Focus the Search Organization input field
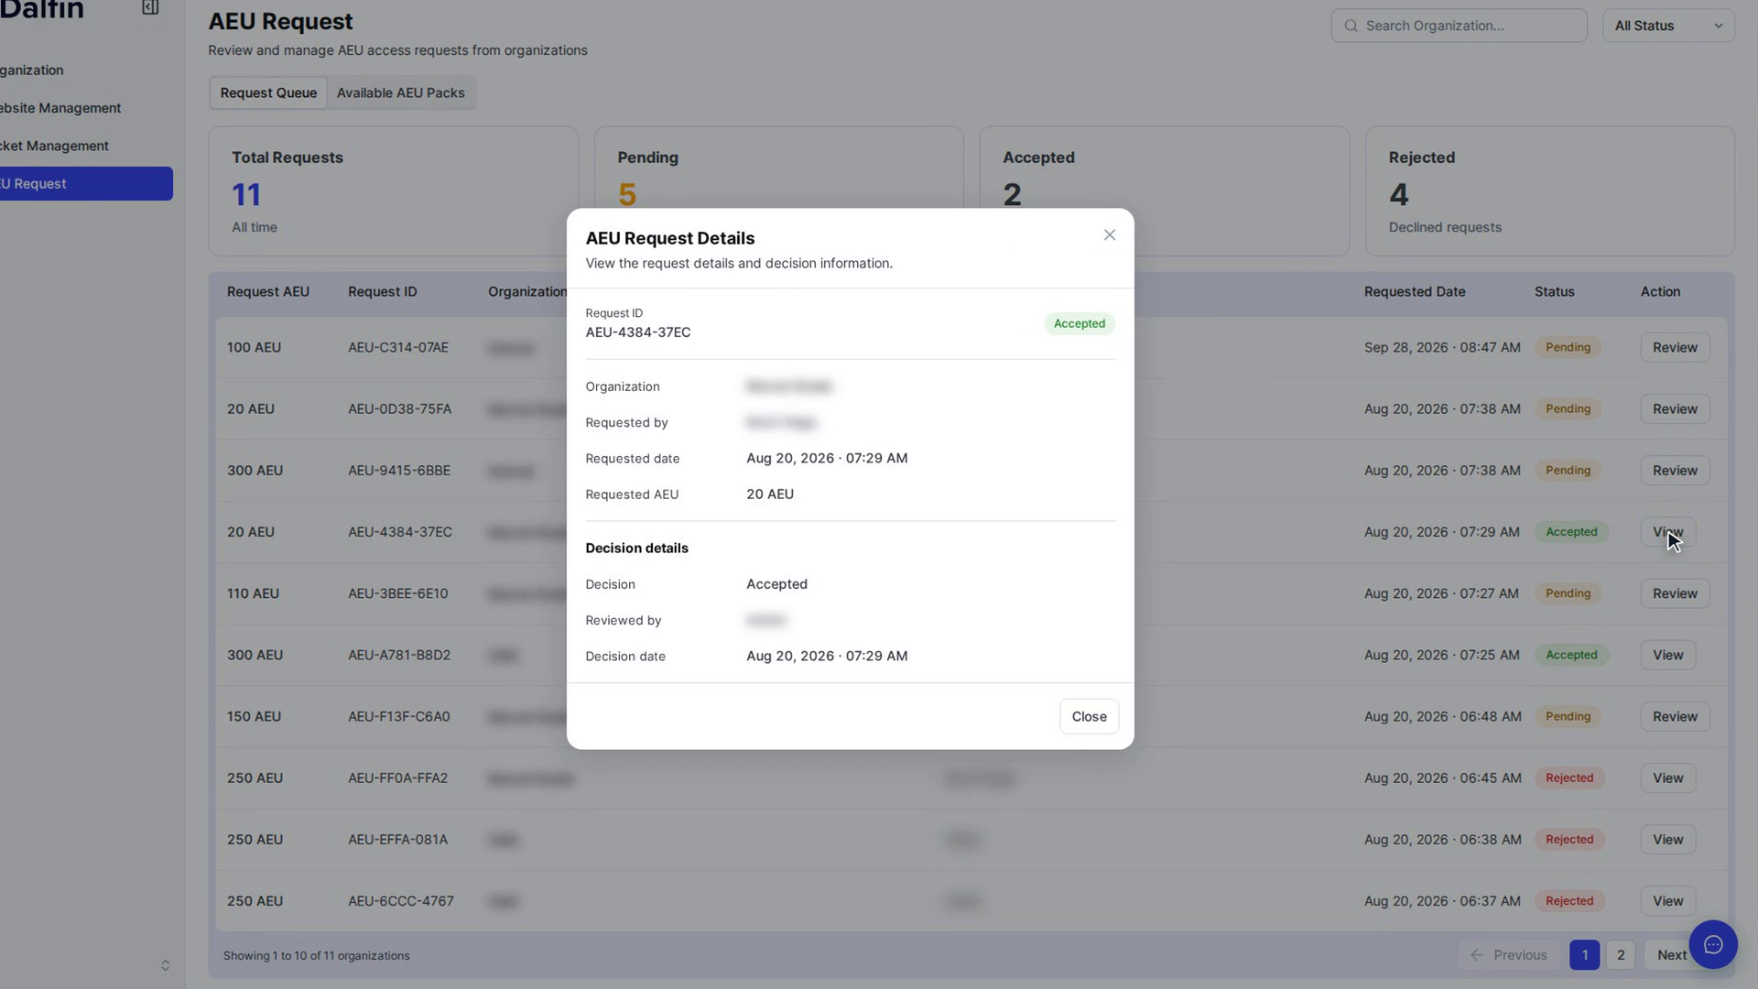1758x989 pixels. click(x=1459, y=26)
